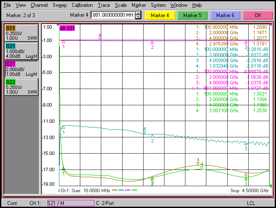276x208 pixels.
Task: Open the Sweep menu
Action: (x=60, y=5)
